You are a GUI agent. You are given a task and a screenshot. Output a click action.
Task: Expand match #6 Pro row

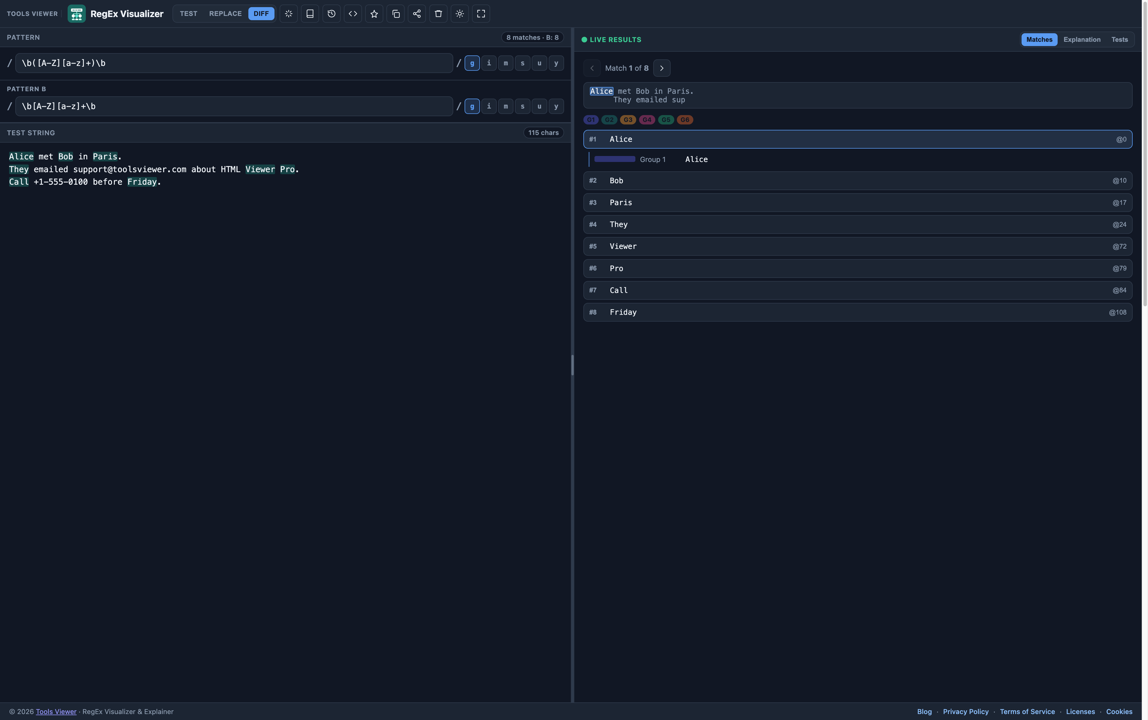coord(858,268)
